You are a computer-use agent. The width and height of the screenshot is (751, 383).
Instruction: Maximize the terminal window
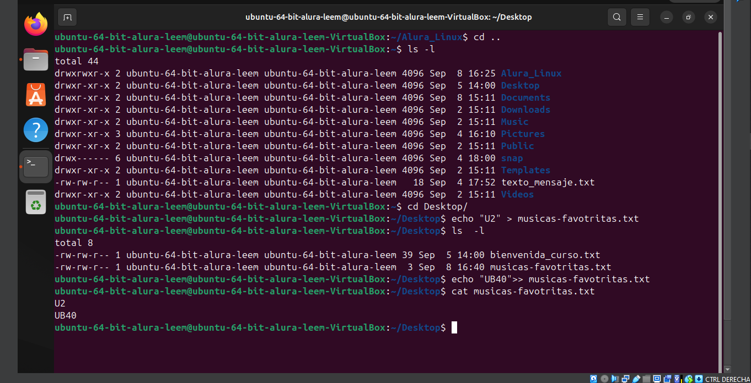coord(689,17)
